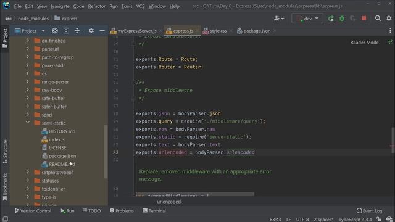Click fold marker at line 76
Image resolution: width=395 pixels, height=222 pixels.
click(133, 98)
